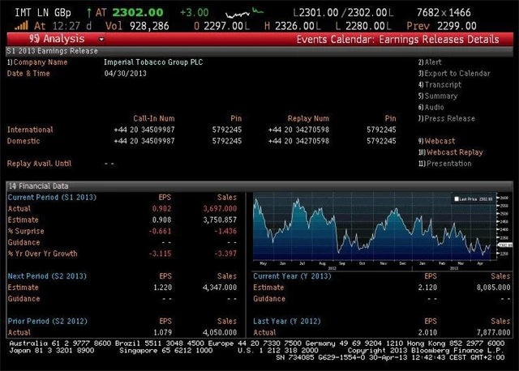
Task: Click the estimate EPS value 0.908
Action: click(x=162, y=220)
